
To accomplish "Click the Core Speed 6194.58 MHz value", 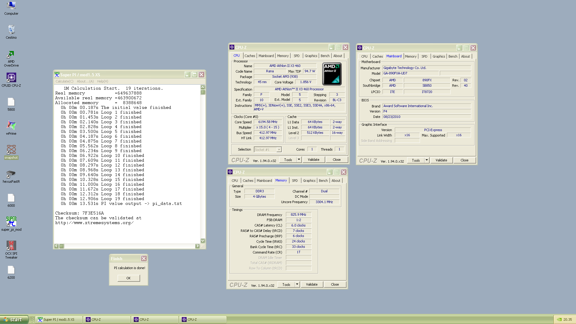I will click(268, 122).
